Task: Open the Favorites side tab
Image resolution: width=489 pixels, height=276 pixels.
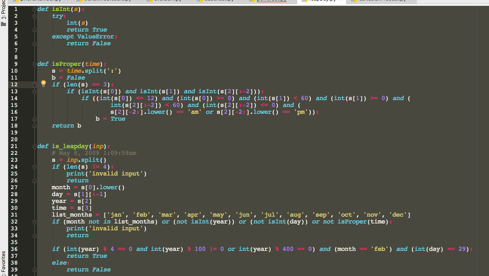Action: (x=3, y=264)
